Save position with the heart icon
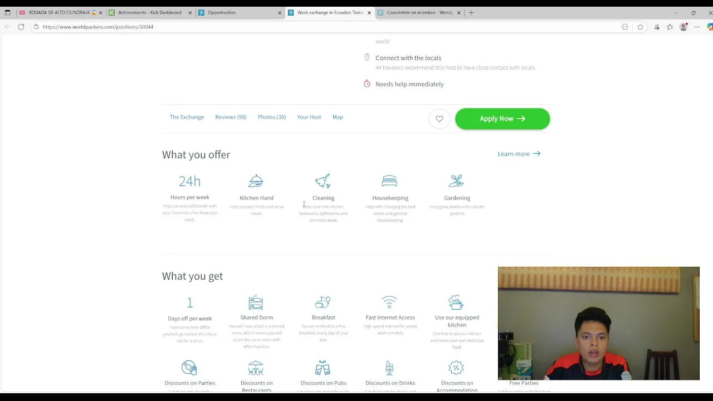713x401 pixels. (439, 119)
